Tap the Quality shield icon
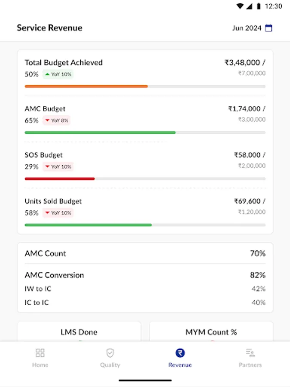Screen dimensions: 290x387 tap(110, 353)
